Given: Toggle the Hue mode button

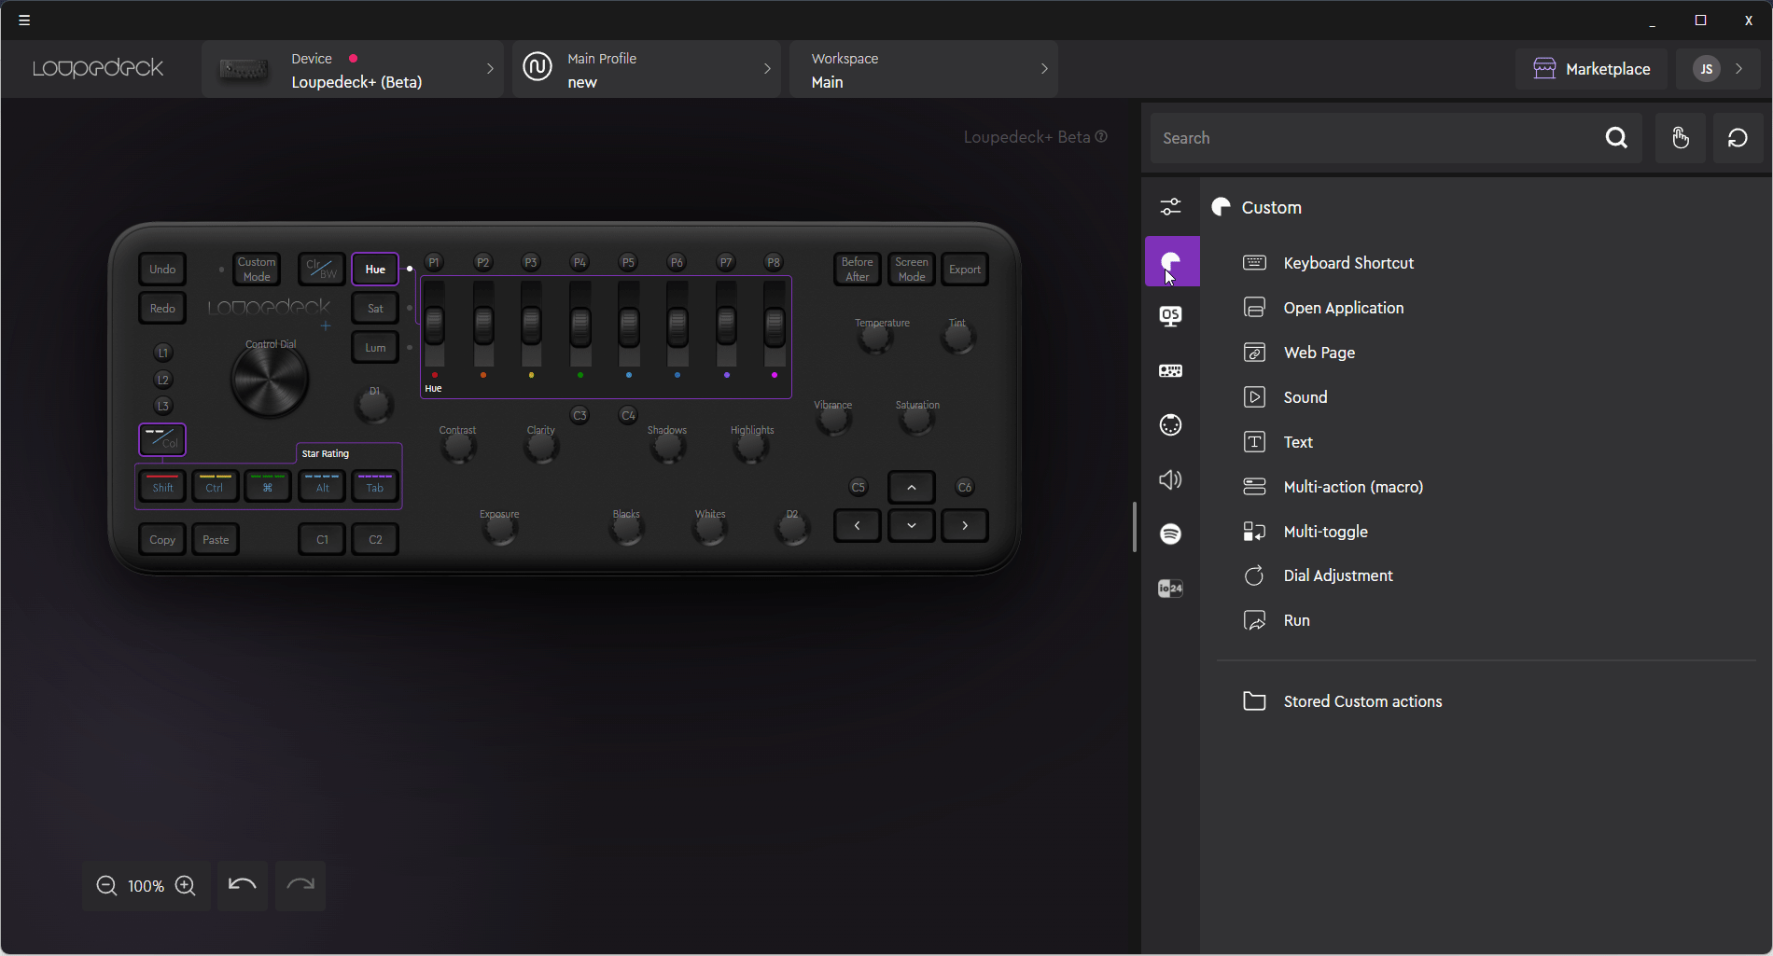Looking at the screenshot, I should coord(375,270).
